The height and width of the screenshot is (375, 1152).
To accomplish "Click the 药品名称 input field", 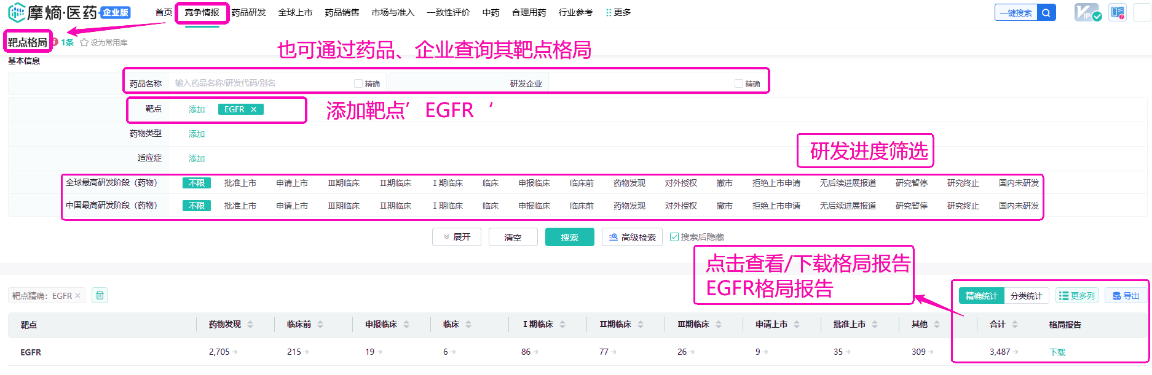I will pyautogui.click(x=261, y=83).
